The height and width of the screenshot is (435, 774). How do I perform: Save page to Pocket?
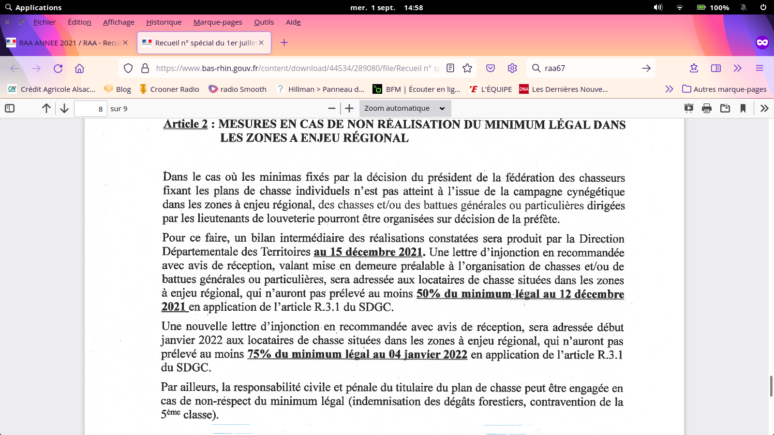pyautogui.click(x=491, y=68)
